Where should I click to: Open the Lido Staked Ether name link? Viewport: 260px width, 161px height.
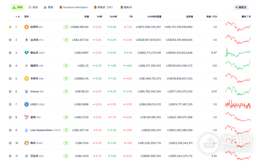[45, 130]
